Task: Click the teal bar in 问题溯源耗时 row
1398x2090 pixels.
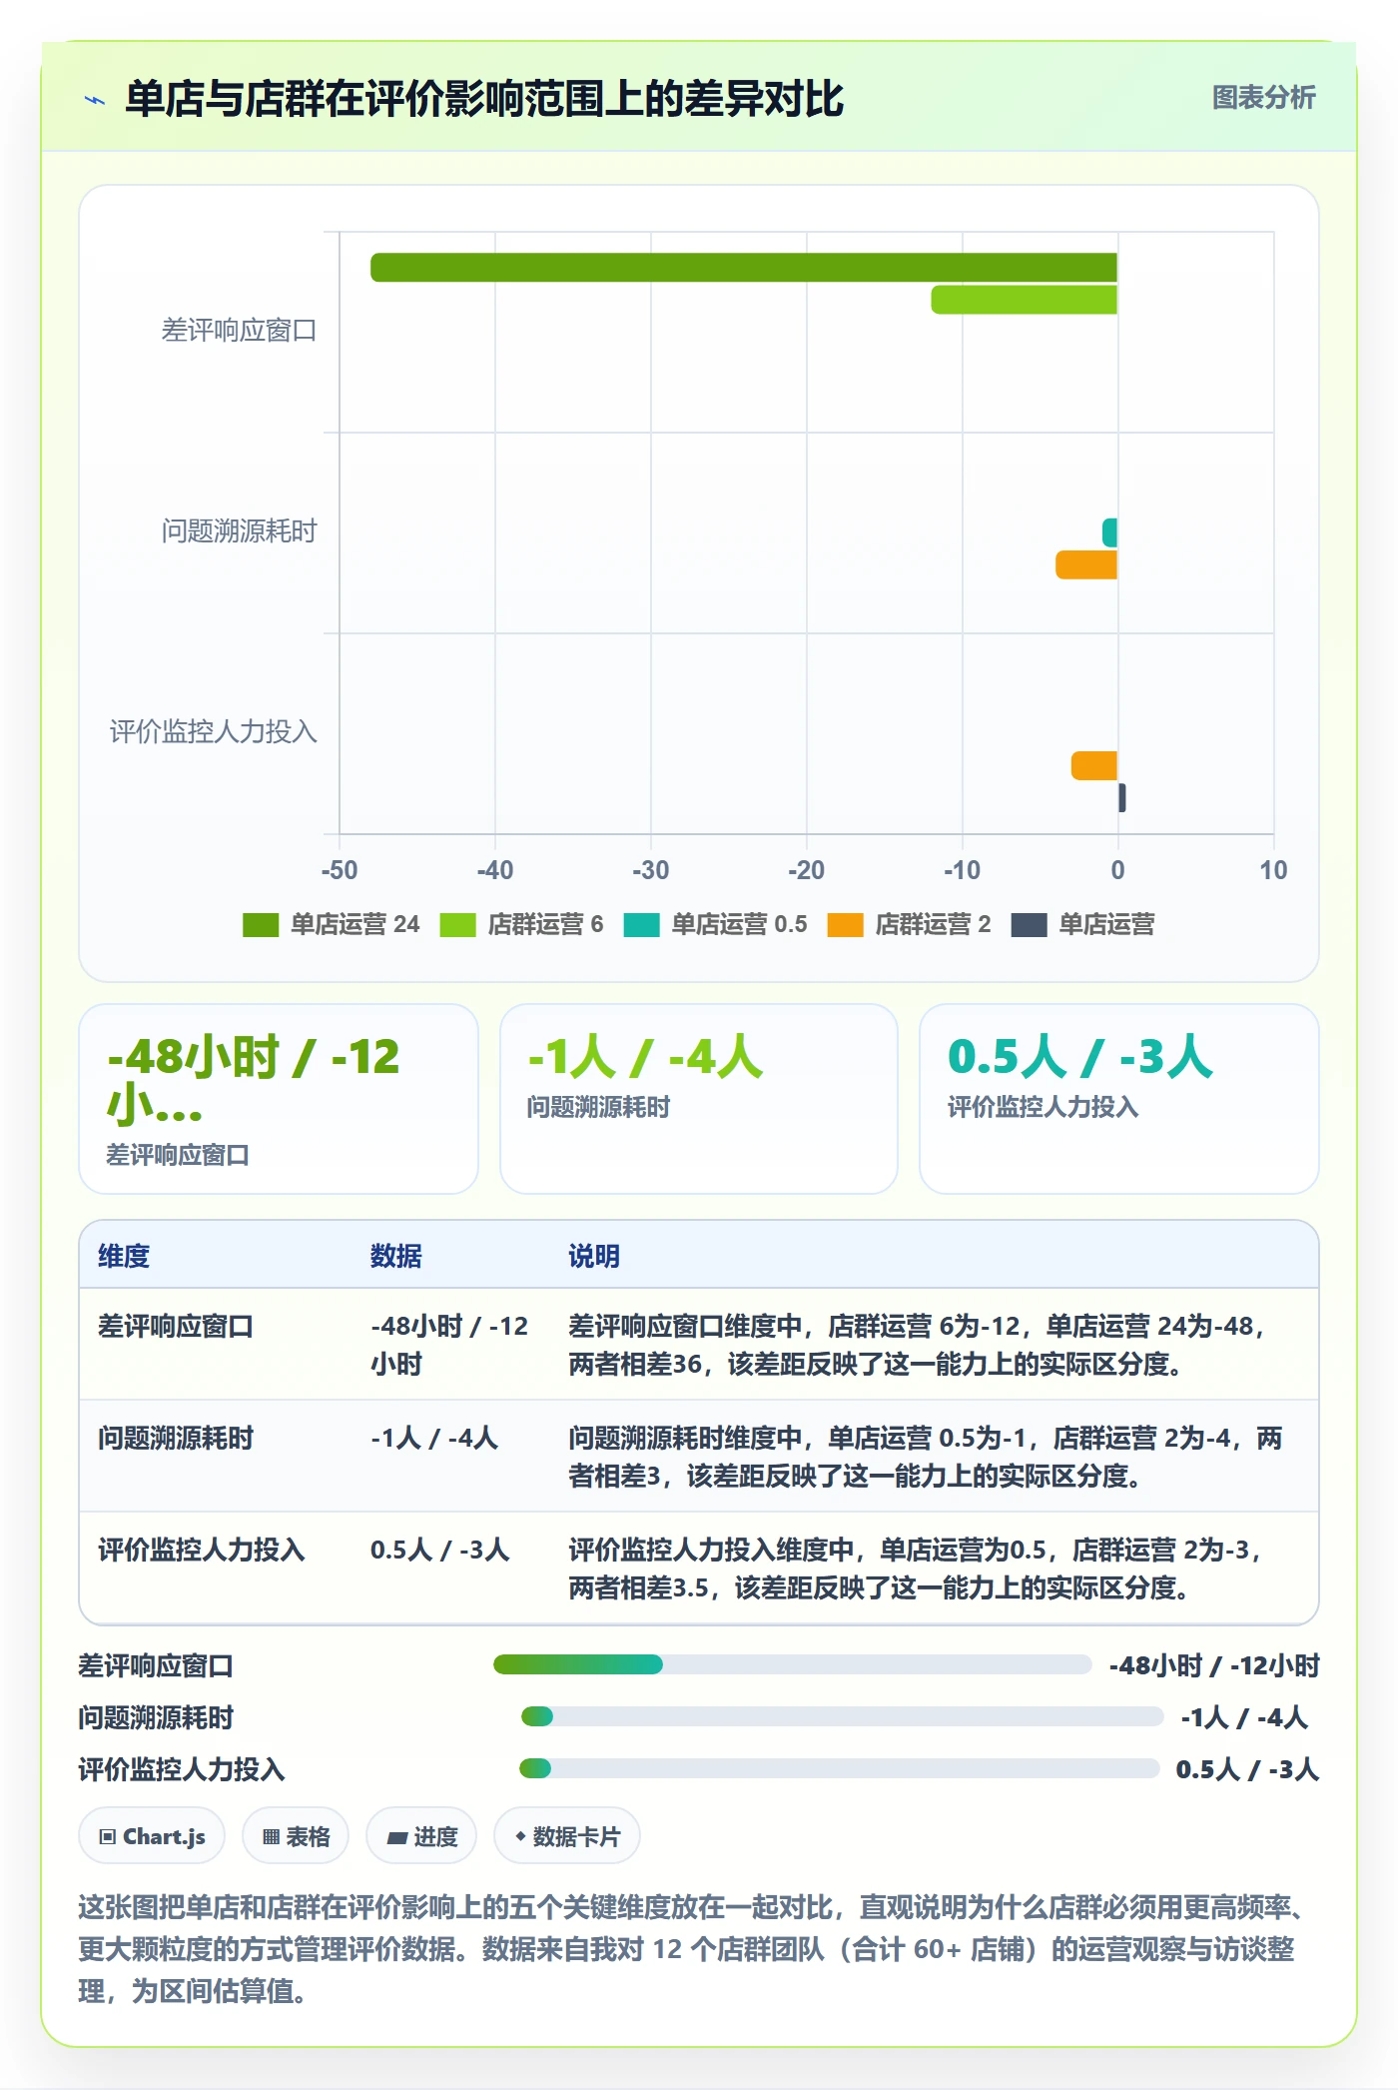Action: (1109, 532)
